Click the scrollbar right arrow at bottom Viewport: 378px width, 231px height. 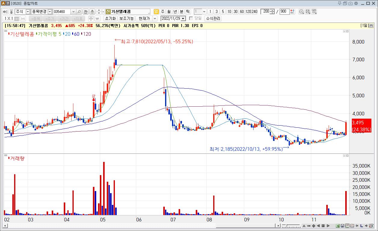pyautogui.click(x=278, y=226)
